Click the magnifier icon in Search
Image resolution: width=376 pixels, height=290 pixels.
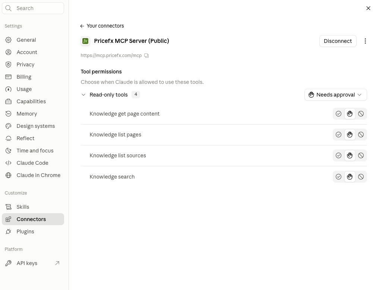click(x=9, y=8)
